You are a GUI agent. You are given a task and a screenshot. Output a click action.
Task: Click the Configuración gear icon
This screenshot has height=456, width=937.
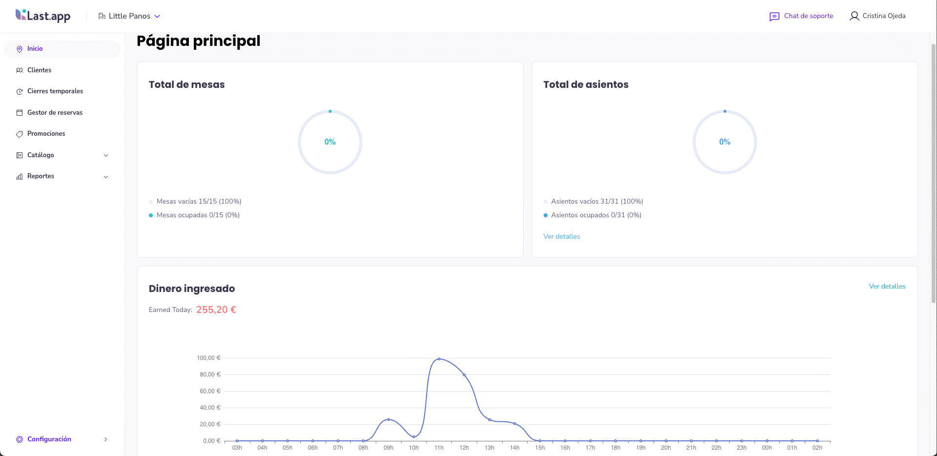click(x=19, y=439)
